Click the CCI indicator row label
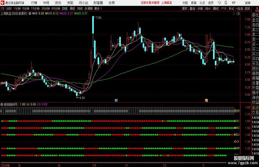The image size is (259, 167). click(237, 141)
